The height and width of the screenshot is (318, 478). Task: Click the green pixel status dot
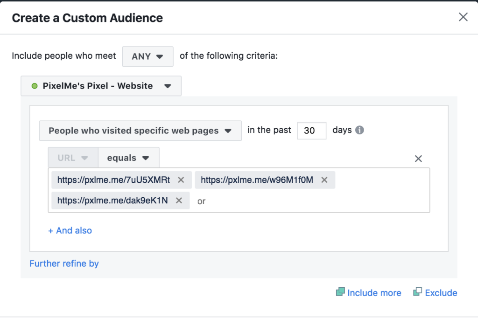[x=34, y=86]
